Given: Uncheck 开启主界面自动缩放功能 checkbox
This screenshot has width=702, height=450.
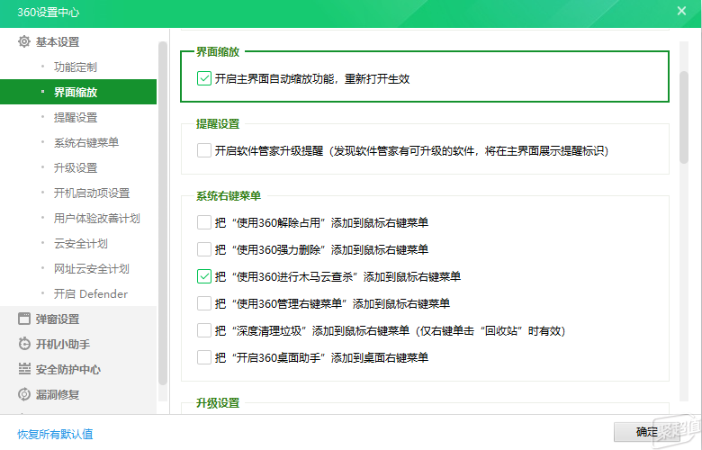Looking at the screenshot, I should coord(204,79).
